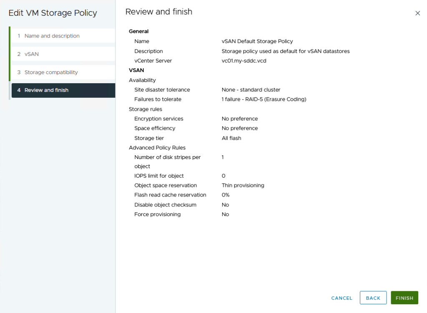This screenshot has width=427, height=313.
Task: Click the Force provisioning label
Action: (x=157, y=214)
